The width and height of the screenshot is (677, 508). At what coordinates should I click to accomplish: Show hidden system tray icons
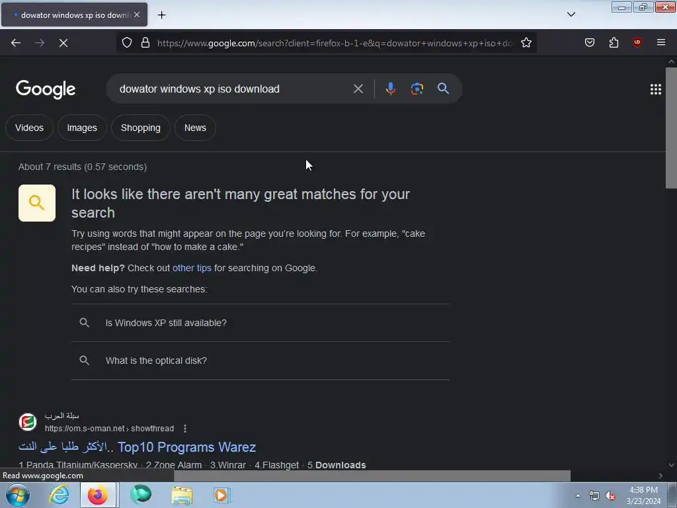click(x=578, y=495)
